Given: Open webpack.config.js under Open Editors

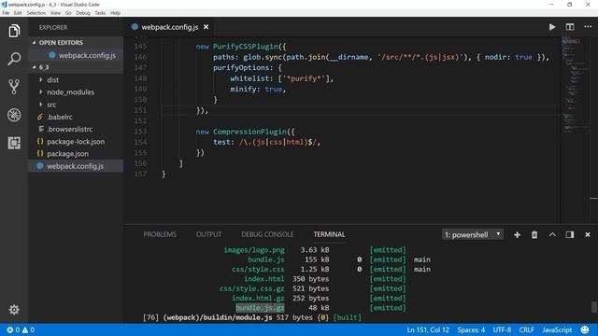Looking at the screenshot, I should [x=76, y=55].
